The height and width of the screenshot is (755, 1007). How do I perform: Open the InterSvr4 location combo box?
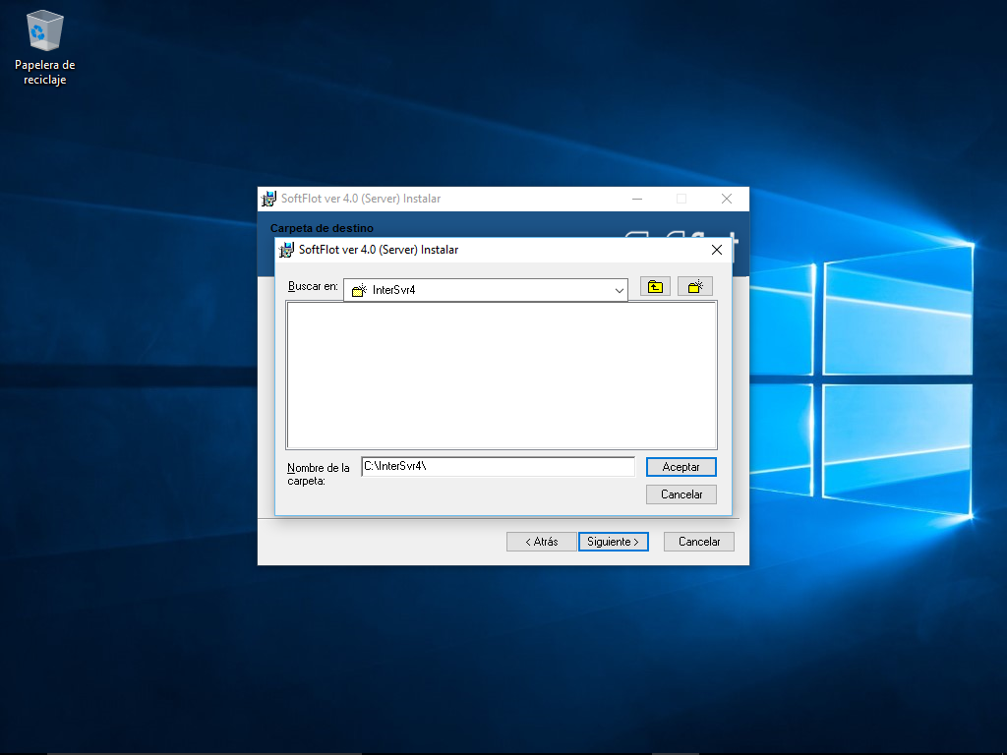point(485,290)
